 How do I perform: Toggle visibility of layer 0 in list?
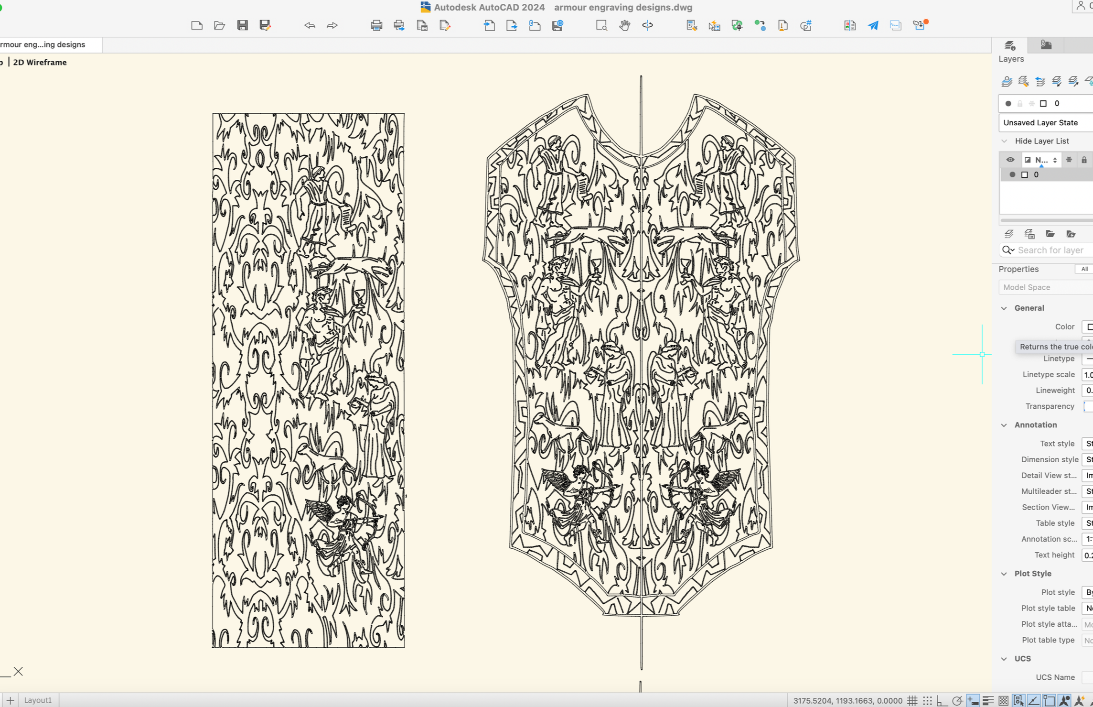(1012, 174)
